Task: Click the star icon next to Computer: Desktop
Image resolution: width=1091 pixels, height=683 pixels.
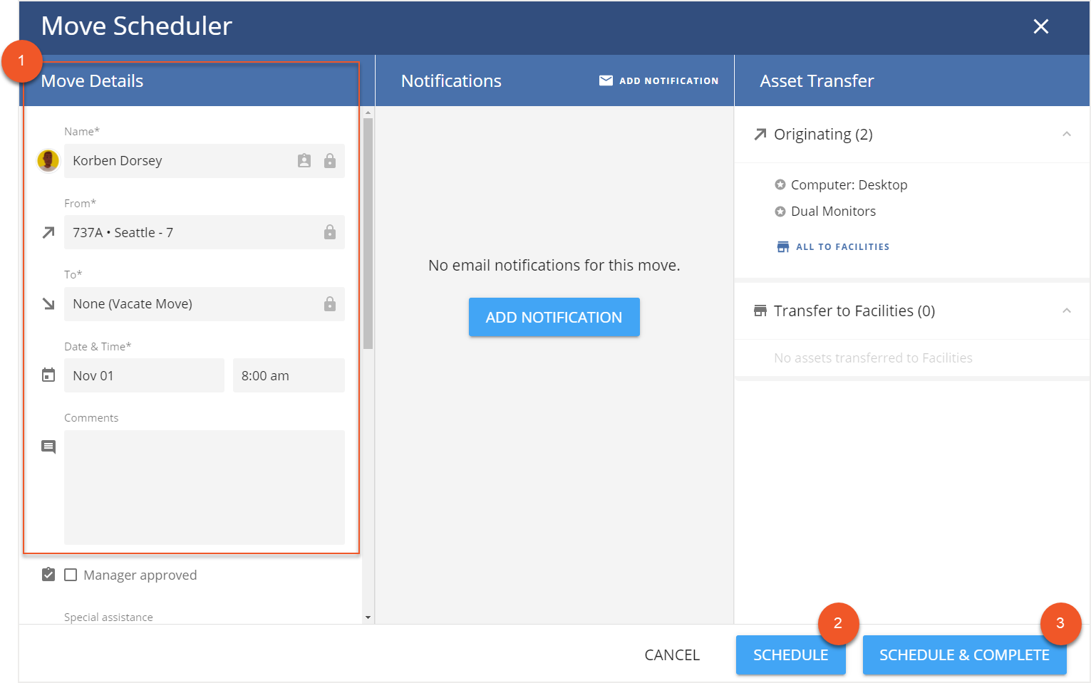Action: (780, 185)
